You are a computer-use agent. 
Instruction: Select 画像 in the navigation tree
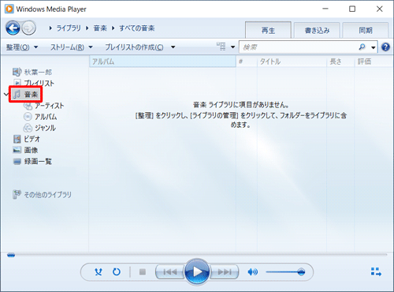click(x=31, y=150)
